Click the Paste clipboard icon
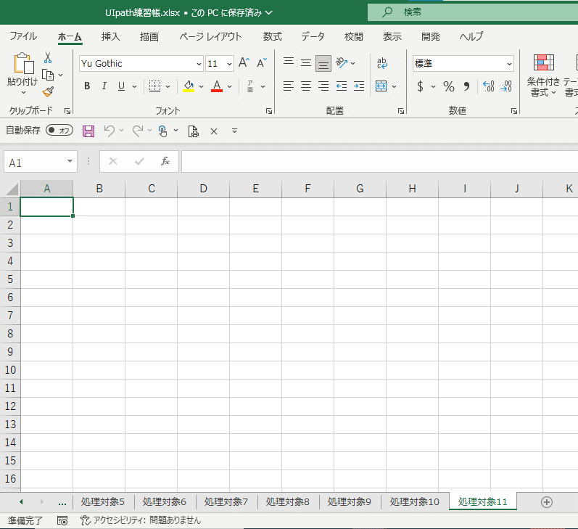Screen dimensions: 578x529 [x=23, y=63]
